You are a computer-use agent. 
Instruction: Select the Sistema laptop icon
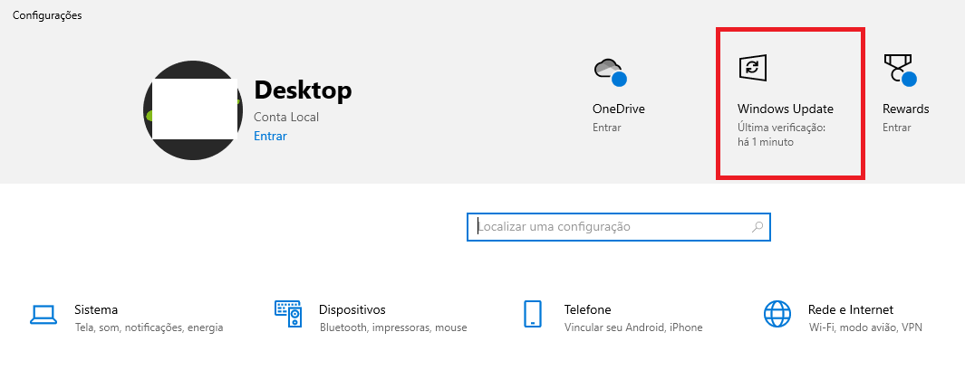(x=43, y=315)
